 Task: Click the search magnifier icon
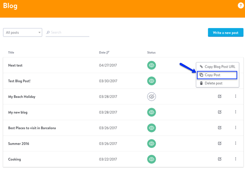[48, 32]
